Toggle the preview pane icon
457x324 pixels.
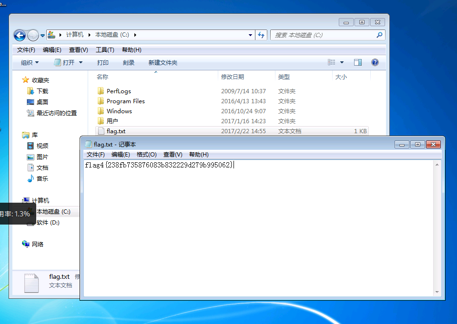point(357,62)
